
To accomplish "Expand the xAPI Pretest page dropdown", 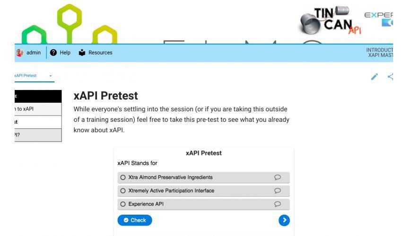I will coord(51,76).
